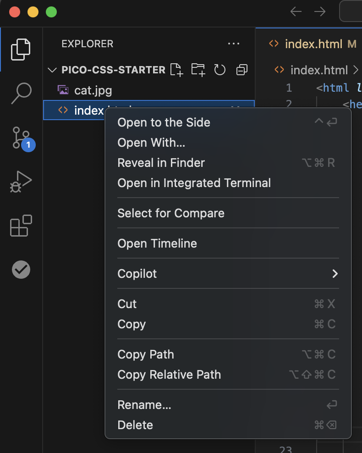Open the Explorer view icon

click(x=21, y=49)
